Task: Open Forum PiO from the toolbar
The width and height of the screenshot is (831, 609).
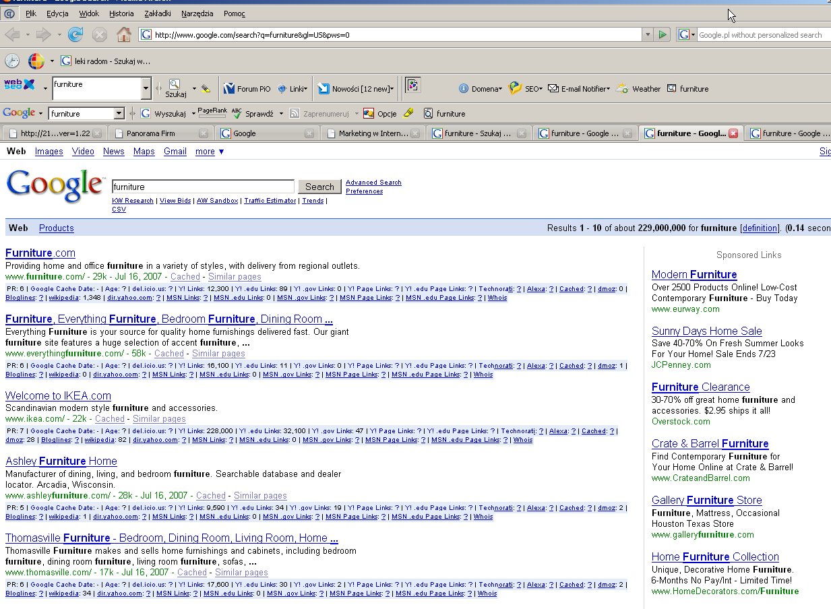Action: 247,88
